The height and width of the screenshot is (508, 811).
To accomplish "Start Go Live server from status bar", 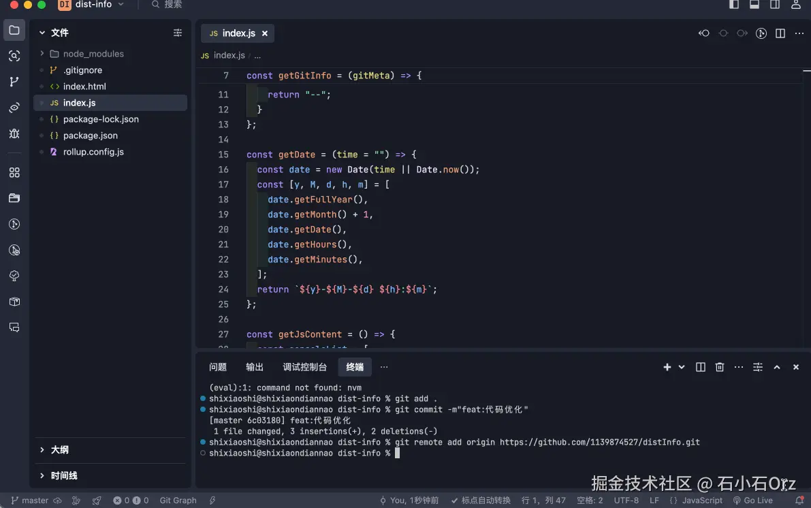I will 752,501.
